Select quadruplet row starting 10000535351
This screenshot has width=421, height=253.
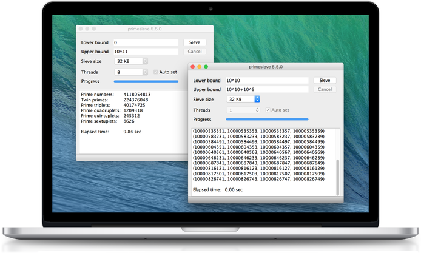tap(259, 131)
